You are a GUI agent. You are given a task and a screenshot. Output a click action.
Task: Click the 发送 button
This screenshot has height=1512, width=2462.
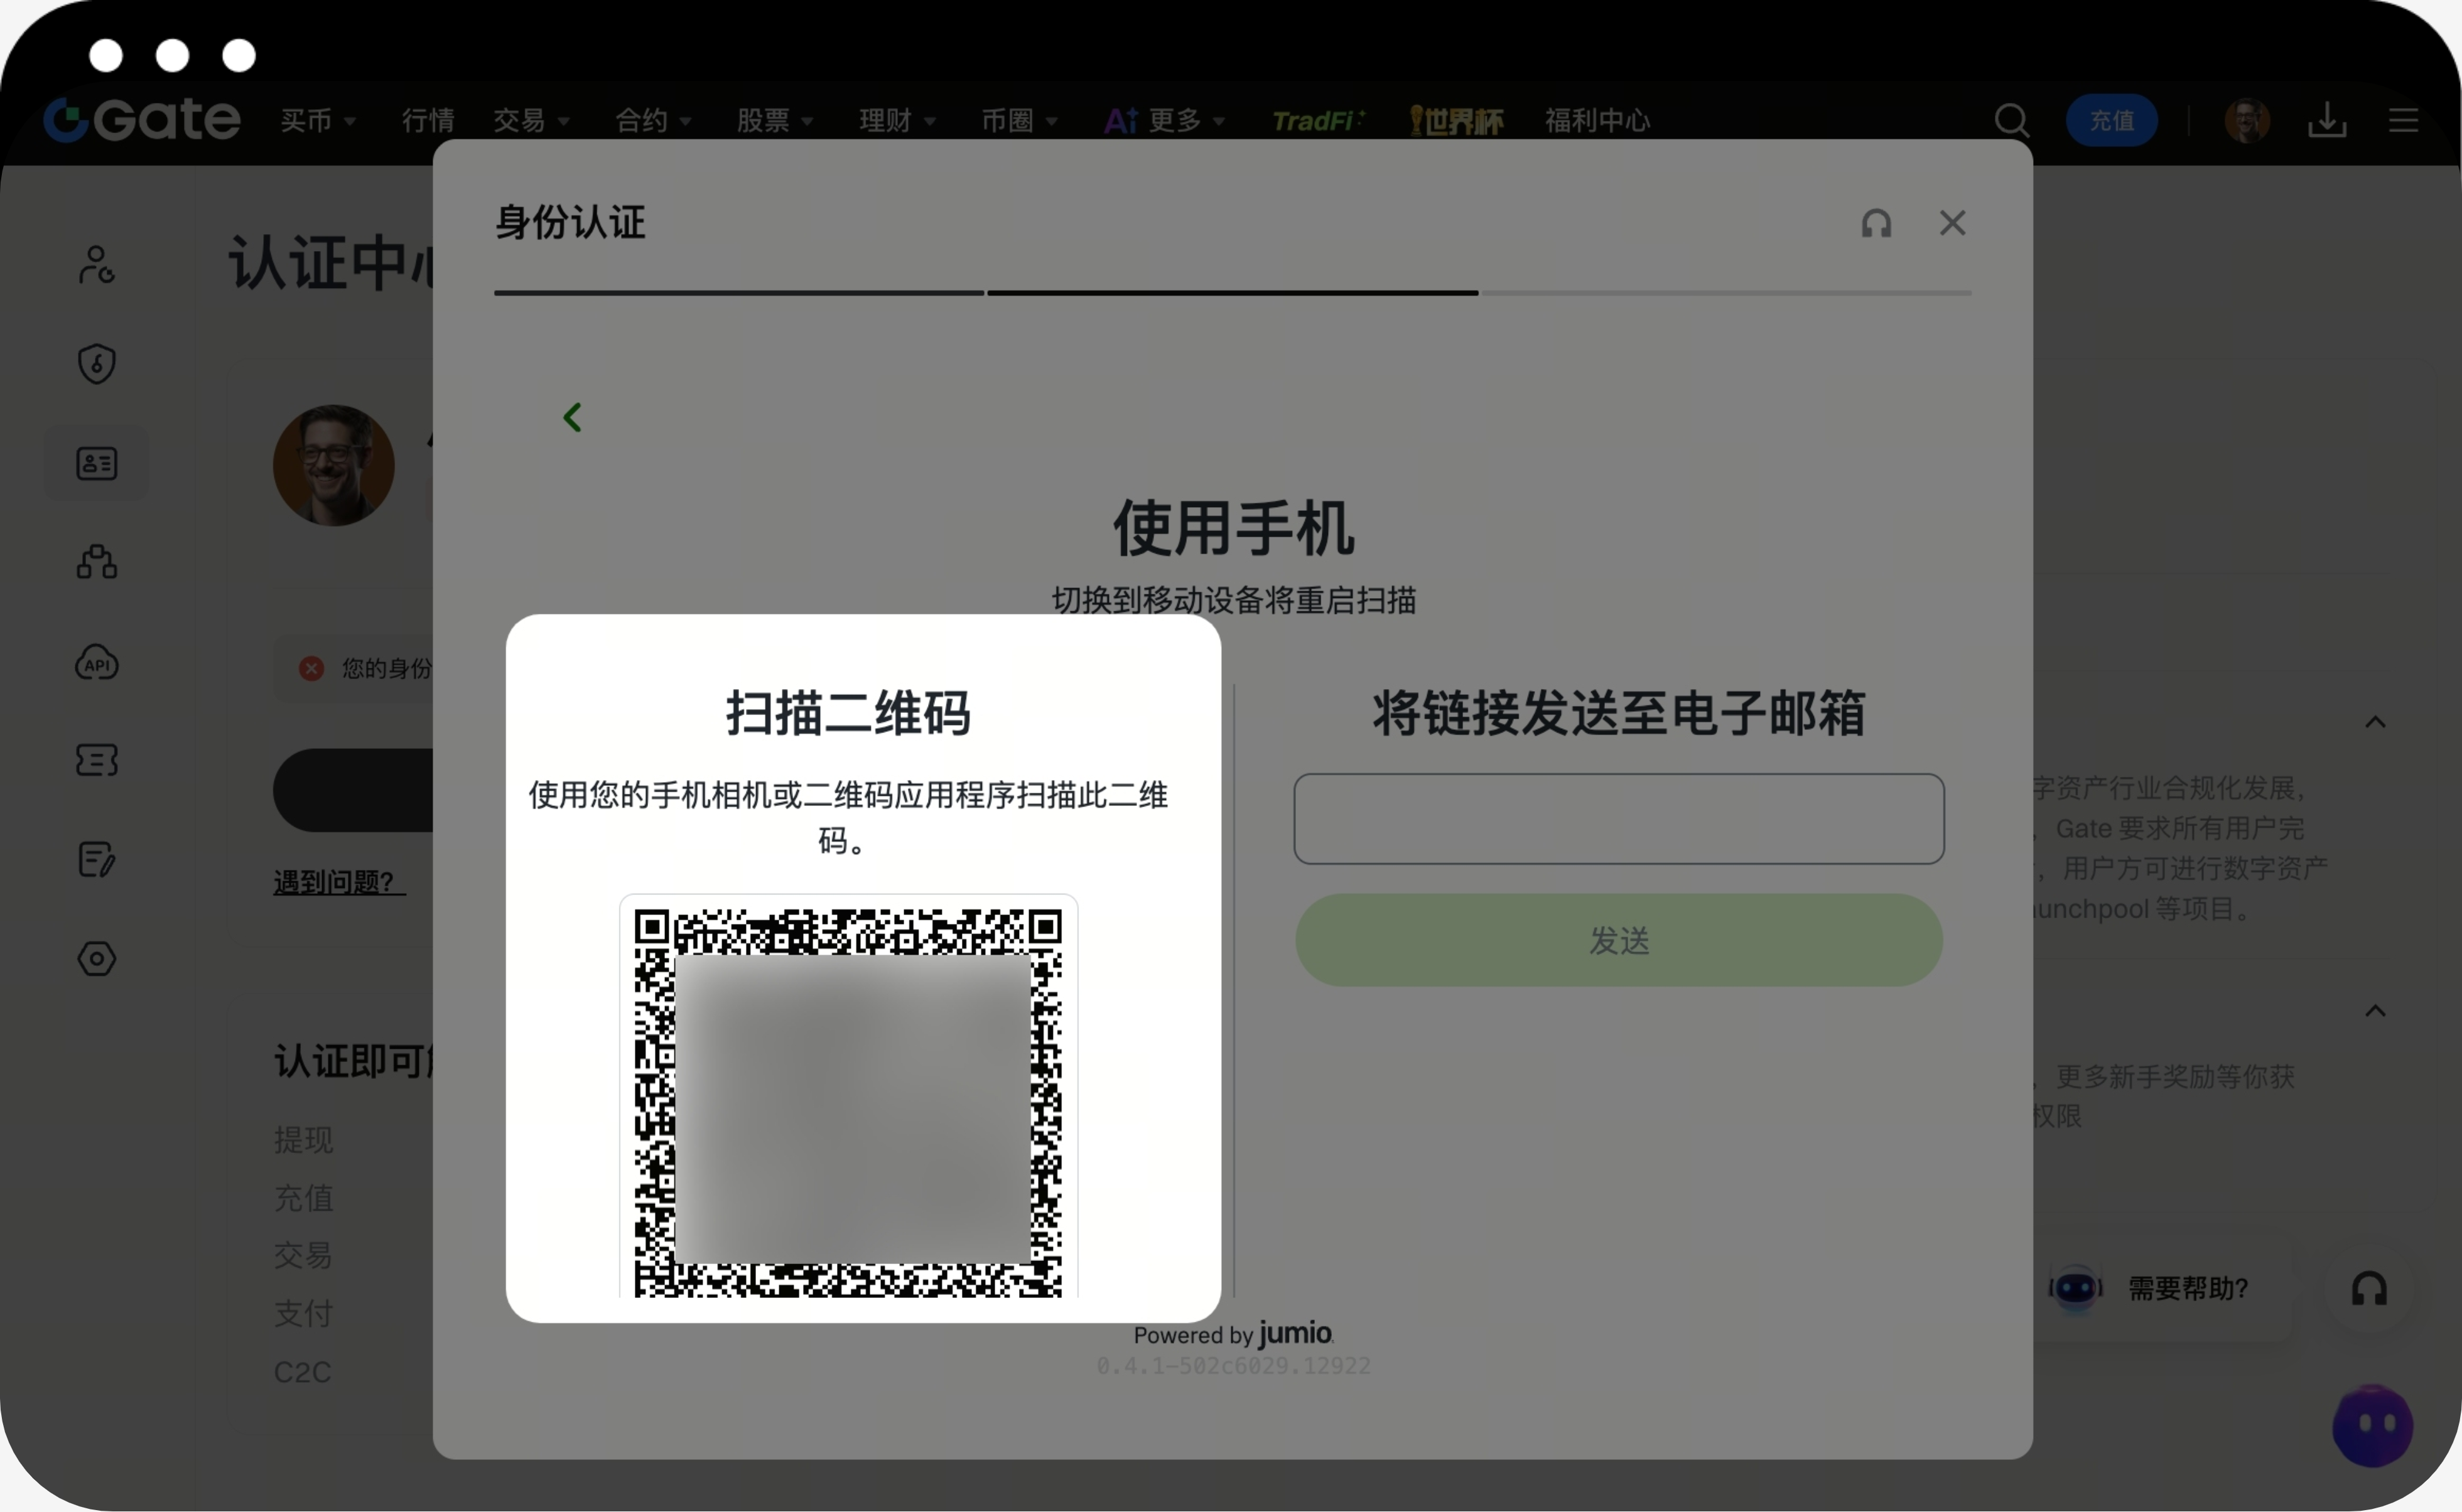point(1617,940)
